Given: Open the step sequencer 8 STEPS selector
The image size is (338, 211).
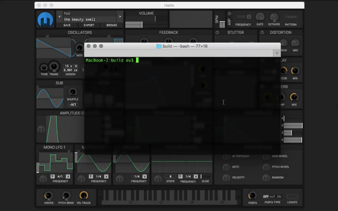Looking at the screenshot, I should (x=170, y=176).
